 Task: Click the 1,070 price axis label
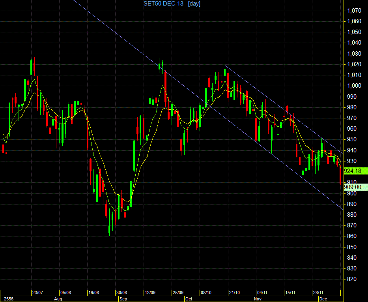[x=354, y=11]
